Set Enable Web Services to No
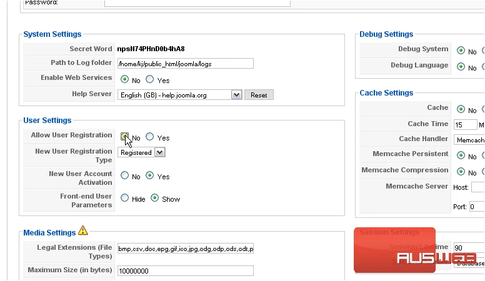This screenshot has width=485, height=281. point(124,79)
